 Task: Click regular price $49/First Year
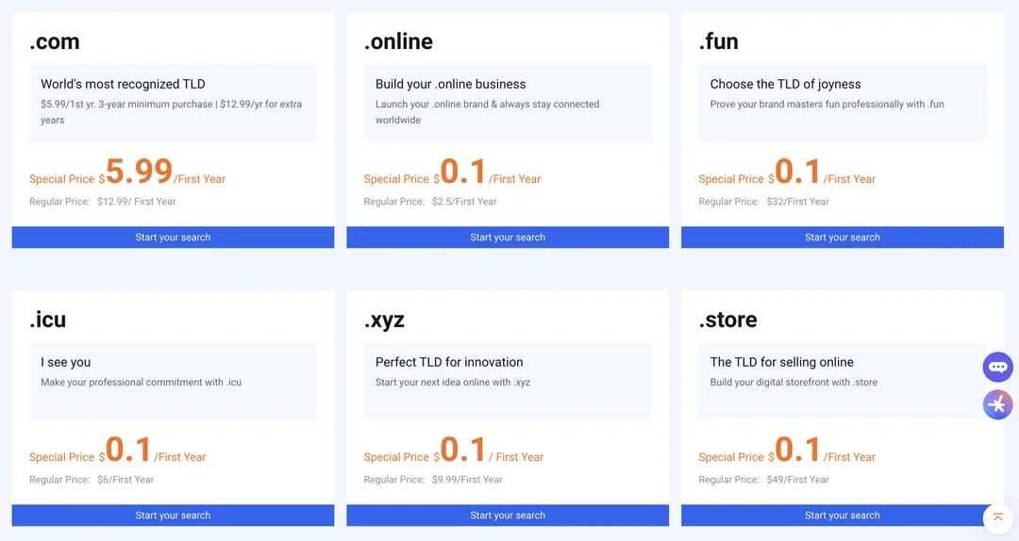(x=797, y=480)
